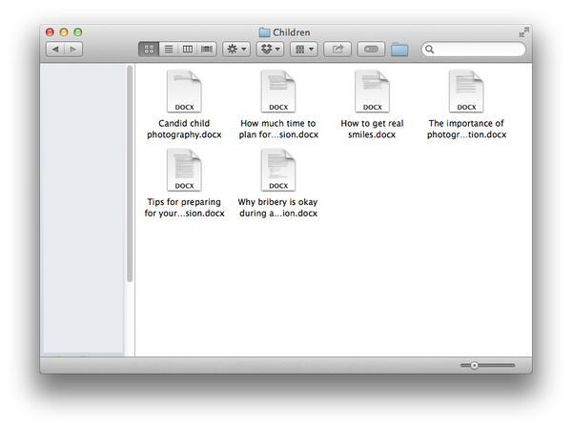Switch to Cover Flow view
This screenshot has height=429, width=572.
(207, 49)
